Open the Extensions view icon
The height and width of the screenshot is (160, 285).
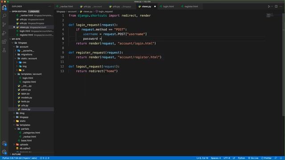4,42
